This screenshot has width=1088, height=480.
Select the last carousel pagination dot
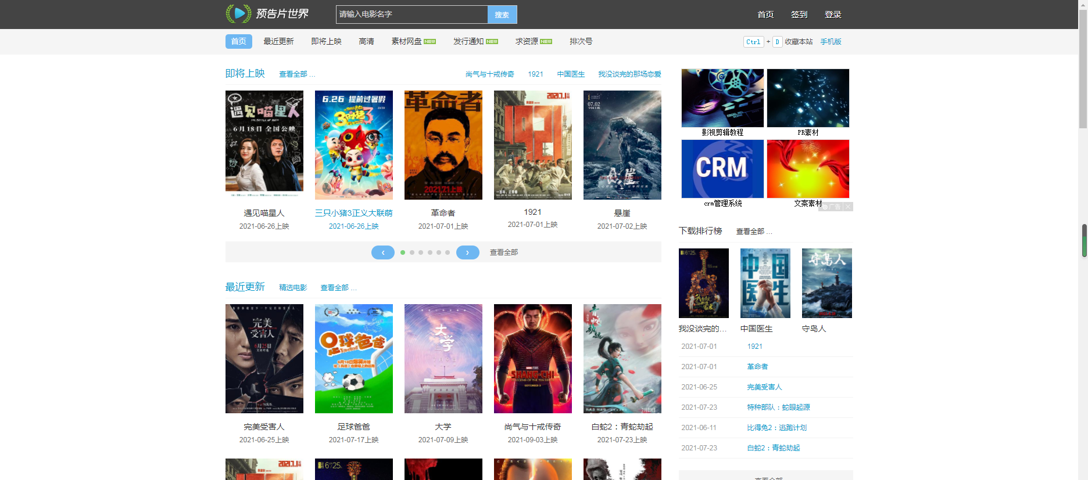448,252
